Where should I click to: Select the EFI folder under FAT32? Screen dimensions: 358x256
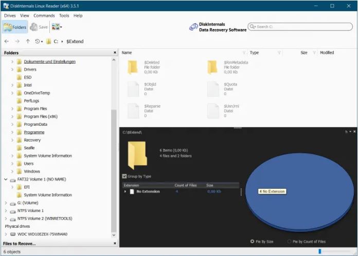coord(27,187)
